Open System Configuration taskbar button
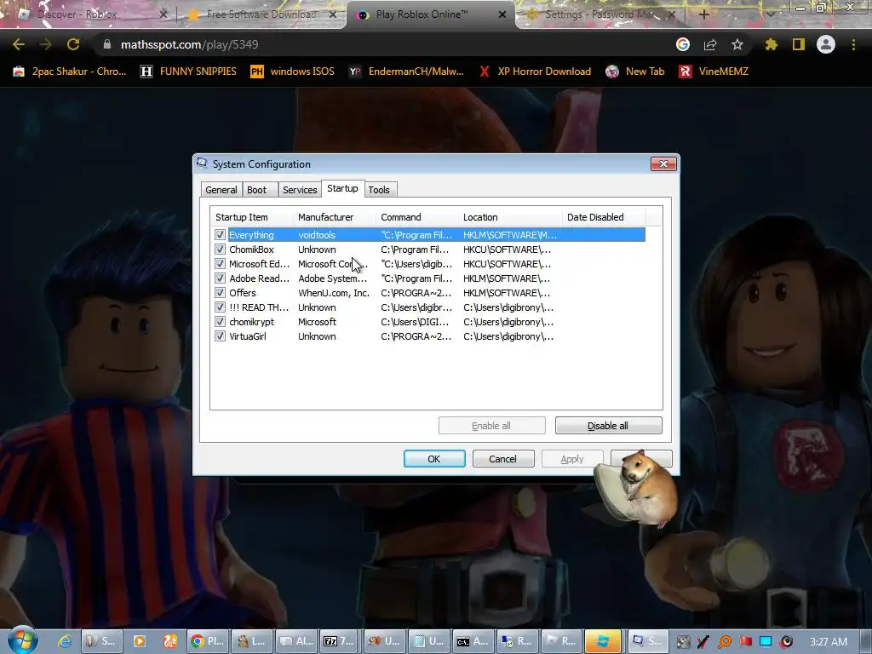 (x=647, y=641)
